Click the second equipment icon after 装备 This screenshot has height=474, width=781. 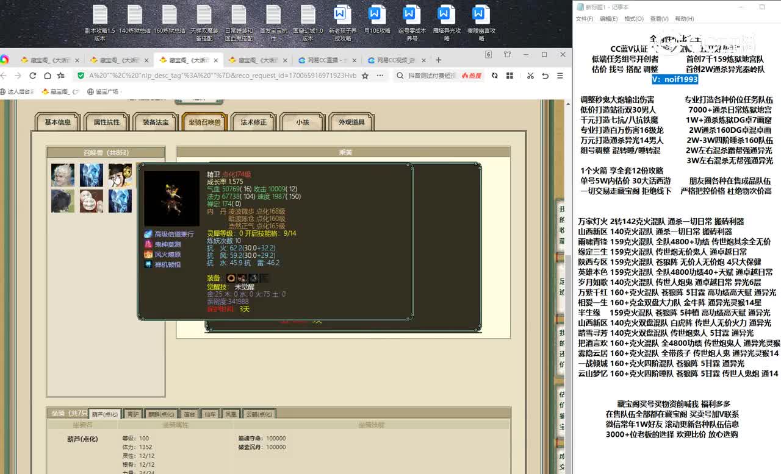click(242, 278)
